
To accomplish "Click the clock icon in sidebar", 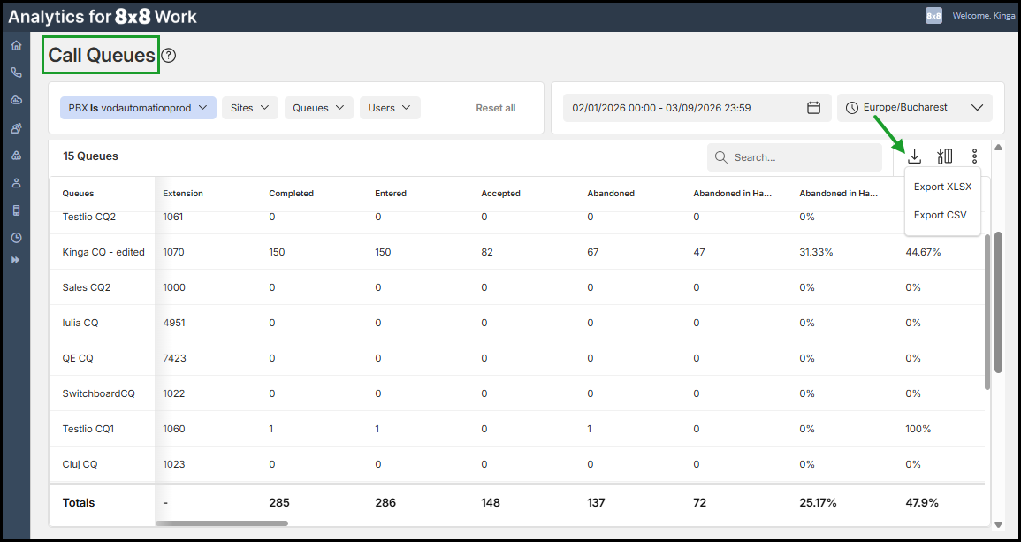I will click(16, 238).
